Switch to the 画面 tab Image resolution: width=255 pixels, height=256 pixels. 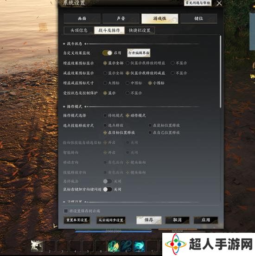pyautogui.click(x=82, y=19)
